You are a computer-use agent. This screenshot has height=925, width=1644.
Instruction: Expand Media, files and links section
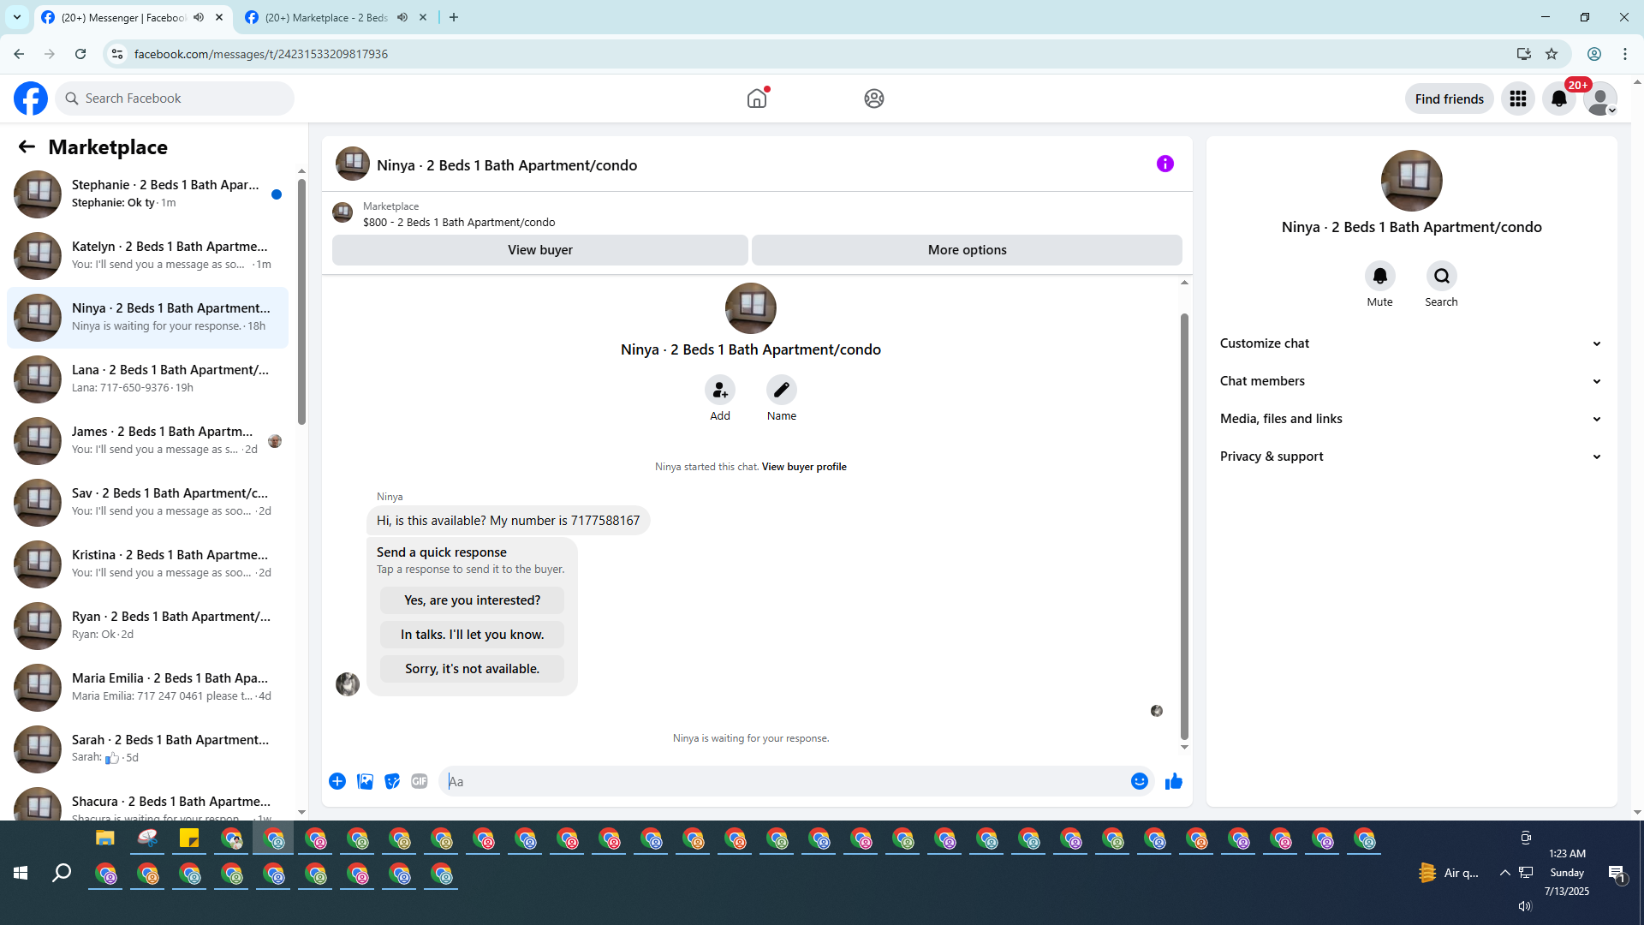click(x=1410, y=419)
